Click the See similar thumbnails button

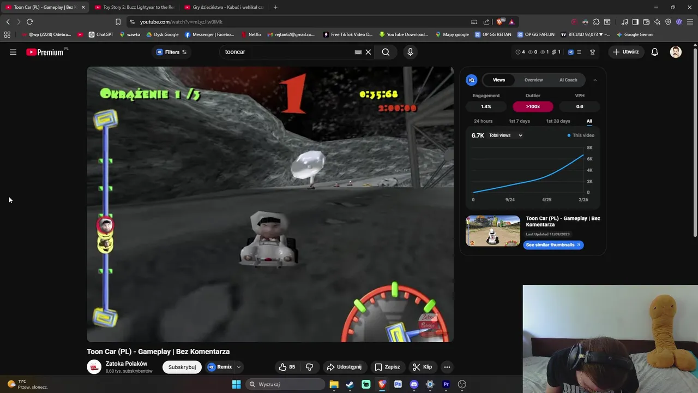[553, 245]
